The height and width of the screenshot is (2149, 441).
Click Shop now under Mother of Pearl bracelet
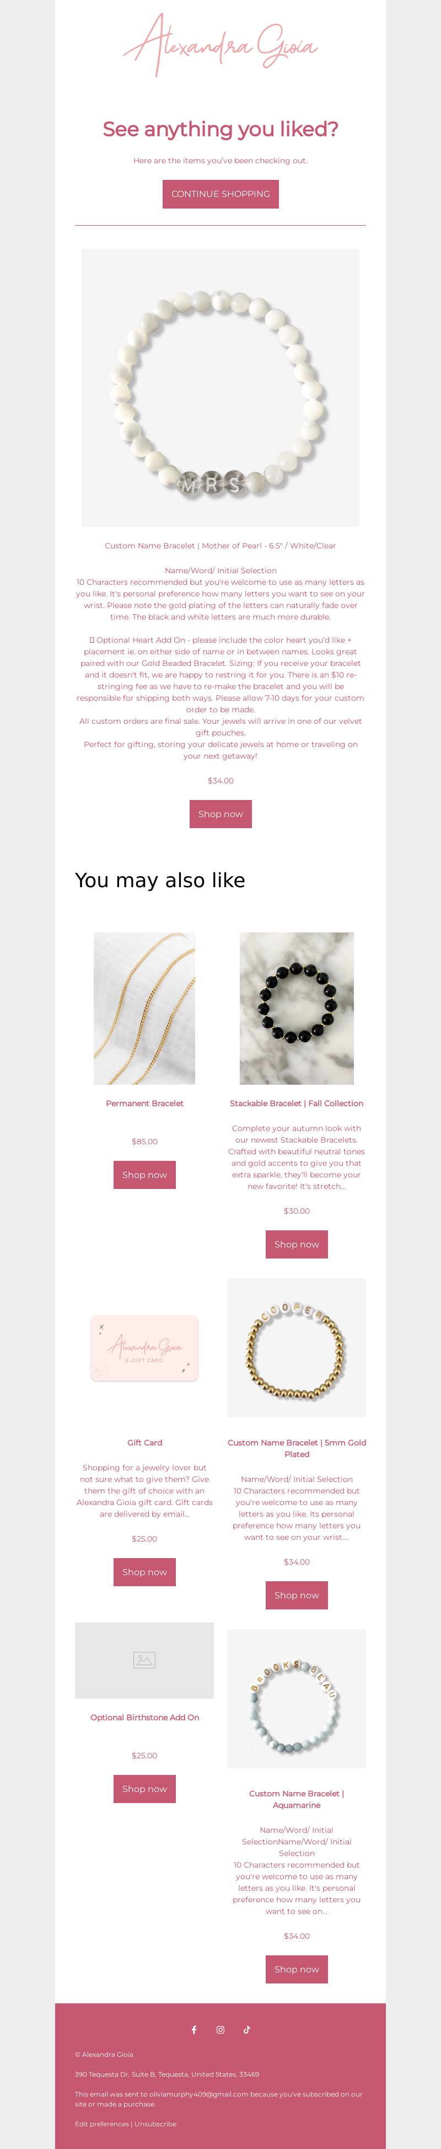(220, 813)
